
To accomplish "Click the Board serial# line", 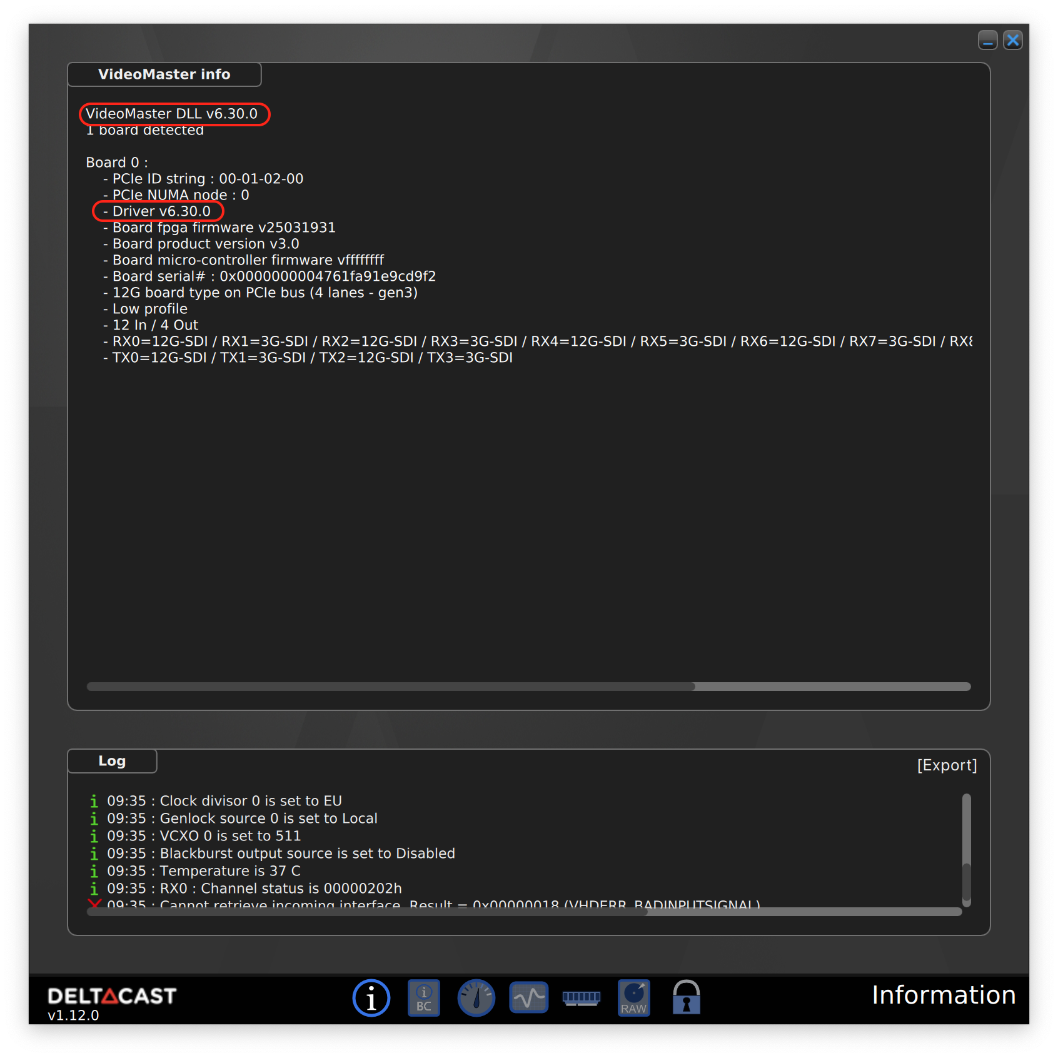I will [x=270, y=276].
